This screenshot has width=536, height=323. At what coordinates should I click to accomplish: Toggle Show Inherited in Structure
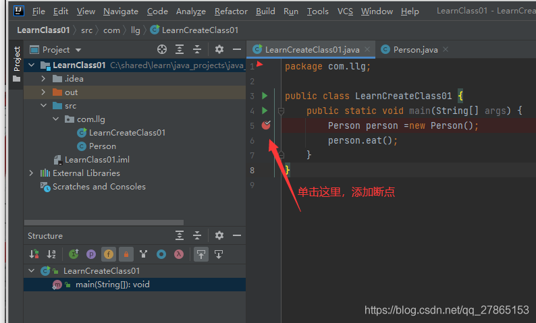click(74, 254)
